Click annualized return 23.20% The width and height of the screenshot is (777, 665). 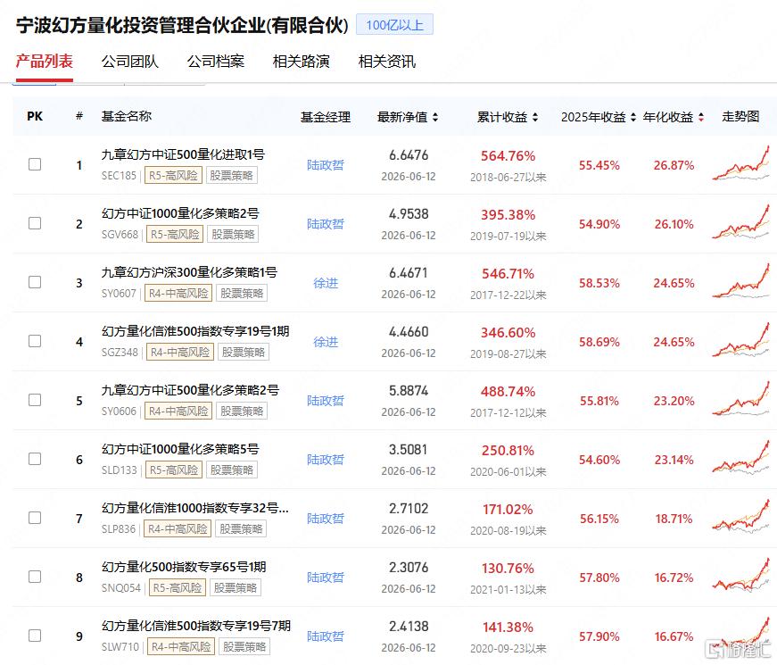coord(674,401)
